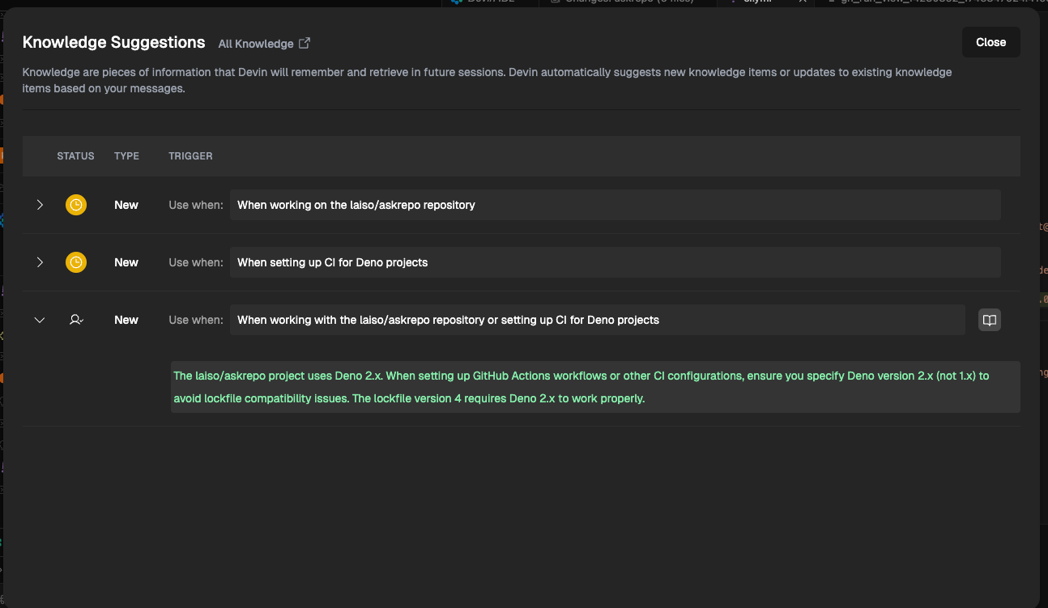Click the TRIGGER column header
This screenshot has height=608, width=1048.
(190, 155)
